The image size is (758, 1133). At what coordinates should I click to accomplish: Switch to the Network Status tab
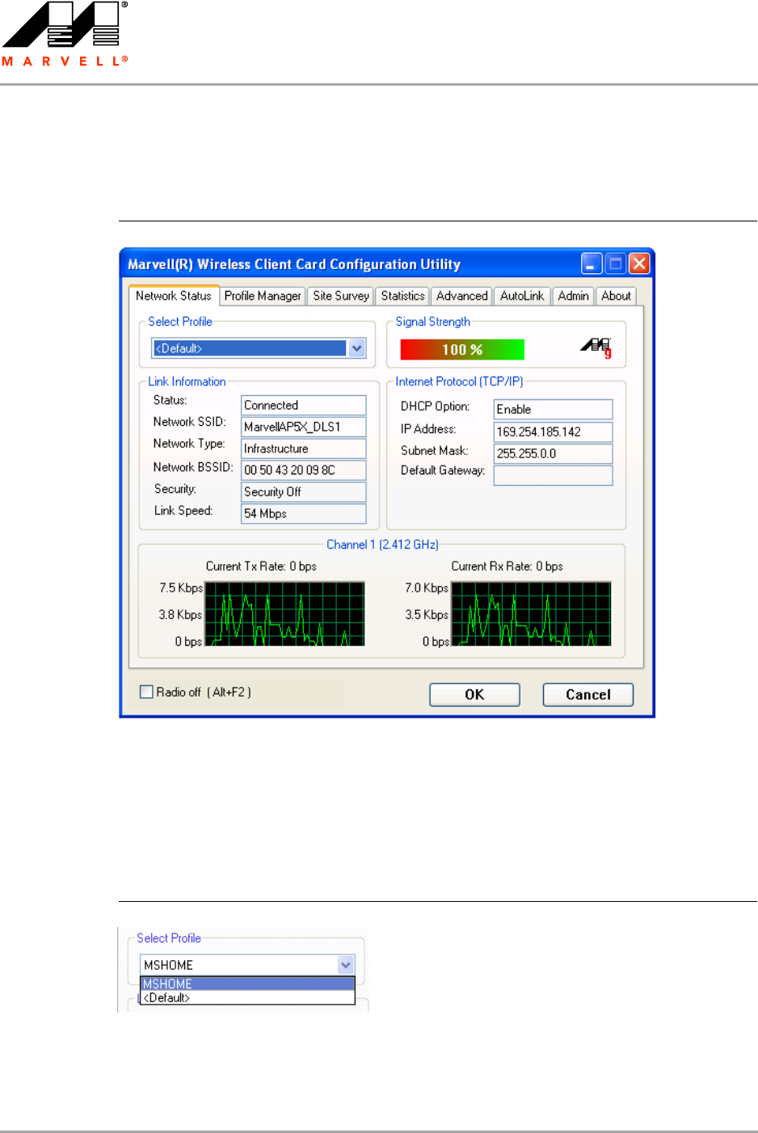pyautogui.click(x=173, y=296)
